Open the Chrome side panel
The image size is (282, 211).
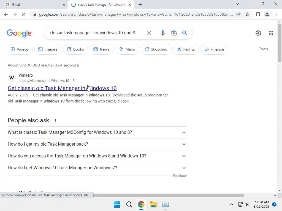coord(258,14)
